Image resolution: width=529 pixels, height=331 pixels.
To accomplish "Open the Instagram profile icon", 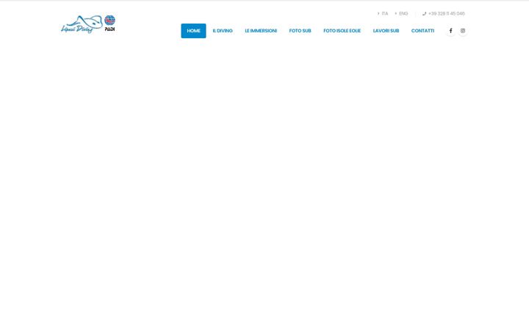I will point(463,31).
